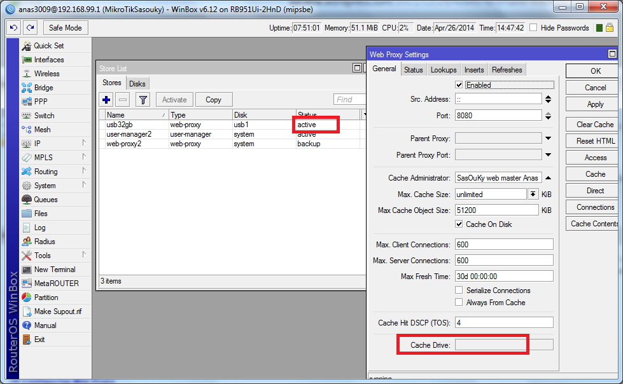The height and width of the screenshot is (384, 623).
Task: Click the Find search field
Action: pos(350,99)
